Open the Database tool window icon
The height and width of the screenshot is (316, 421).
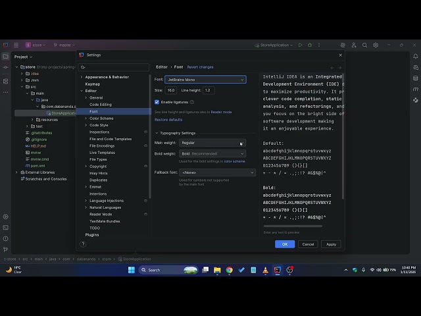point(415,78)
